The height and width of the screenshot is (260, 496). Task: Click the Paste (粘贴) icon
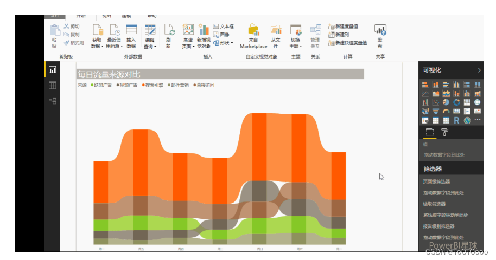pos(55,30)
